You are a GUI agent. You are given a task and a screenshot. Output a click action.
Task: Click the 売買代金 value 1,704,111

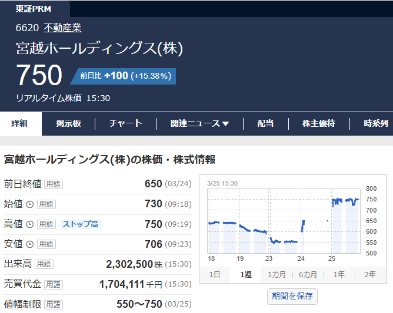[x=122, y=284]
